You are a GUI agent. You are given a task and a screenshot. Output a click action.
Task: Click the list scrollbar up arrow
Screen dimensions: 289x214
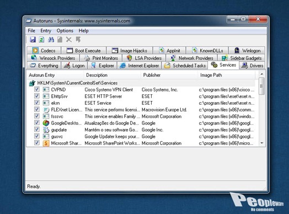[x=262, y=74]
